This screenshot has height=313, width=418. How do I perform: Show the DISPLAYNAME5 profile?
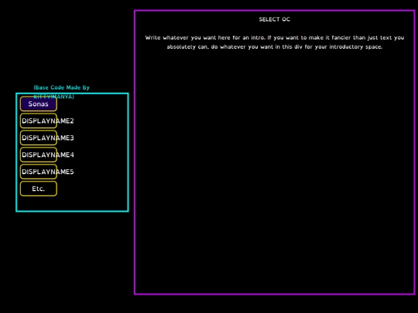pyautogui.click(x=39, y=172)
